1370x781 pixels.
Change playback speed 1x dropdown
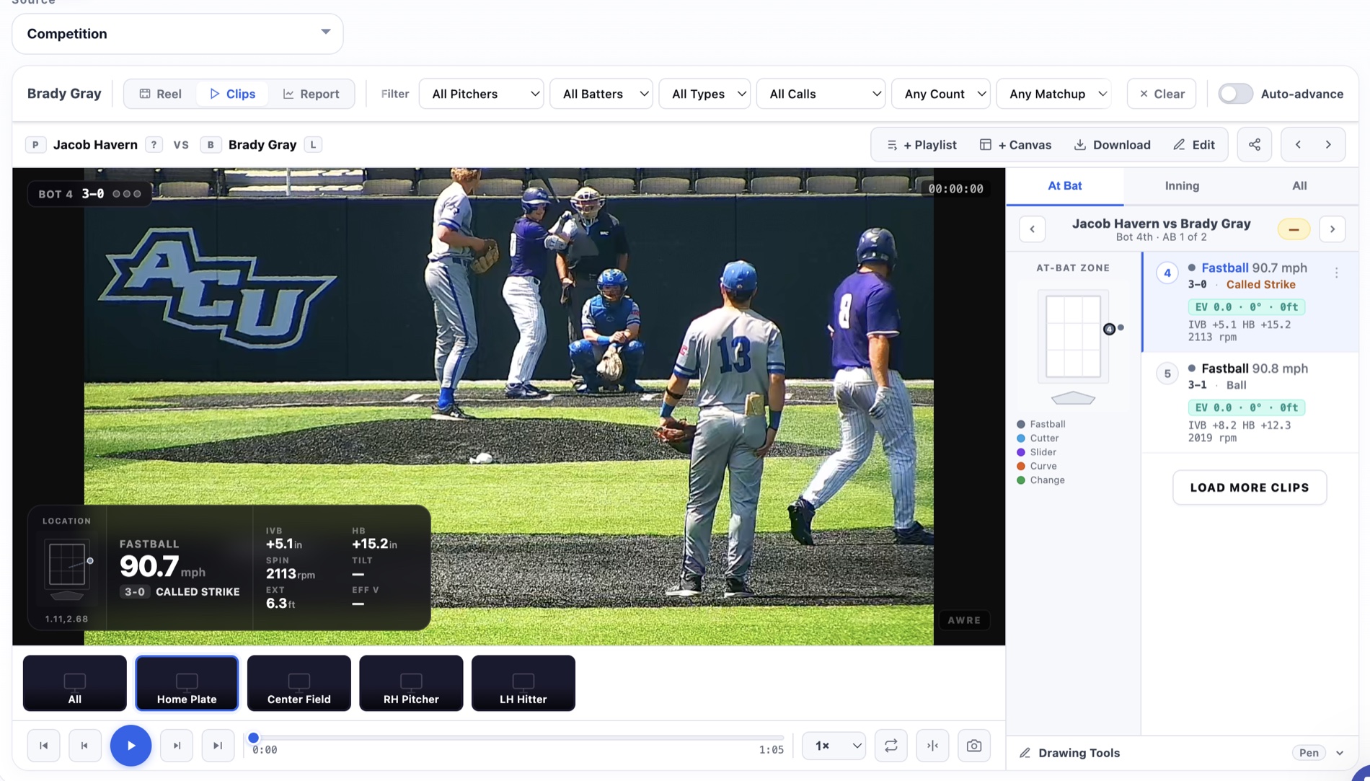pyautogui.click(x=834, y=746)
